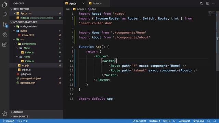Expand the NPM Scripts section
The height and width of the screenshot is (123, 219).
[36, 117]
